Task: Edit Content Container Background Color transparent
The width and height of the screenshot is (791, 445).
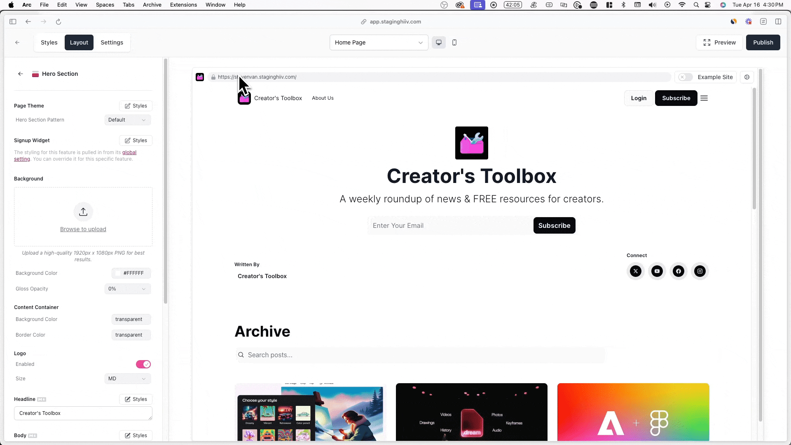Action: (131, 319)
